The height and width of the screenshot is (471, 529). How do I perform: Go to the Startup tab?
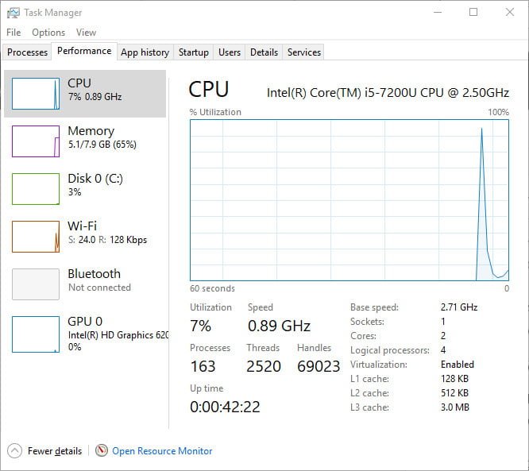click(x=194, y=52)
